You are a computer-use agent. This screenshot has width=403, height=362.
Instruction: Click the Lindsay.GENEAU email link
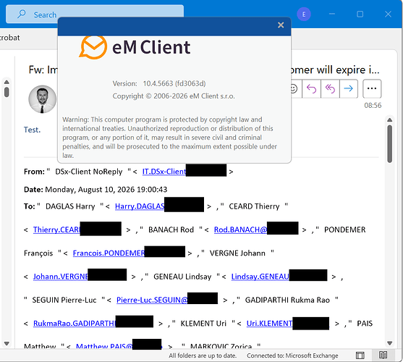click(x=260, y=277)
